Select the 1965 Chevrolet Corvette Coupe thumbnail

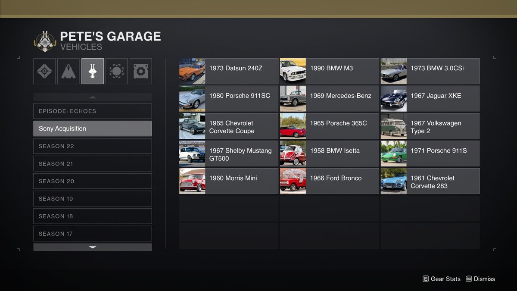click(192, 126)
